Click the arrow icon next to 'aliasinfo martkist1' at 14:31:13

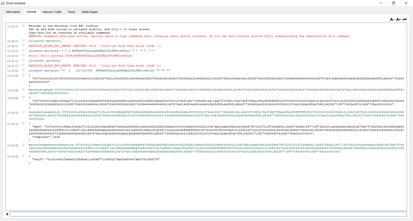point(24,61)
